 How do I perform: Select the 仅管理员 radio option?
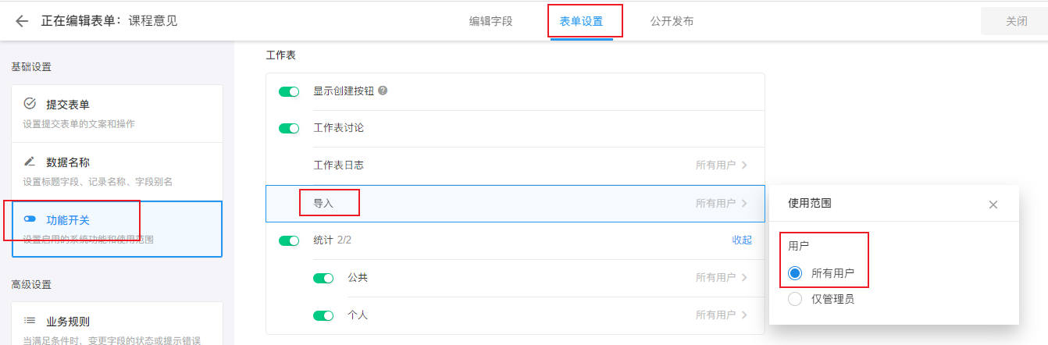[x=795, y=299]
